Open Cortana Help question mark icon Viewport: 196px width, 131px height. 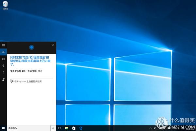point(3,73)
